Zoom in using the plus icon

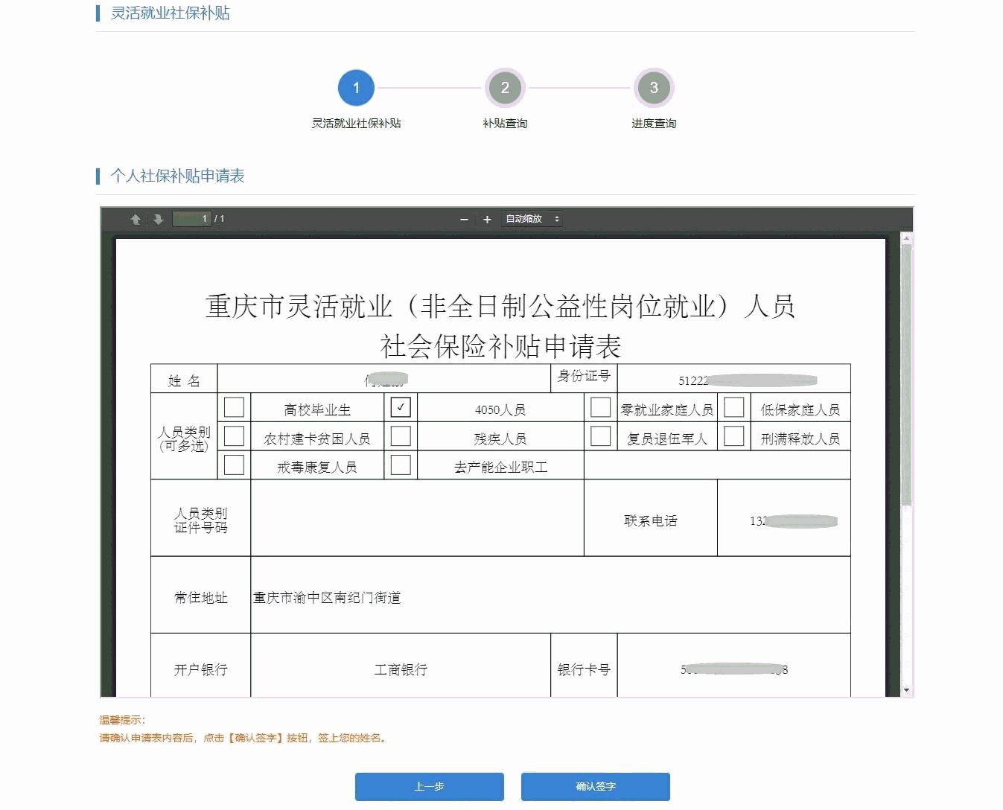487,220
